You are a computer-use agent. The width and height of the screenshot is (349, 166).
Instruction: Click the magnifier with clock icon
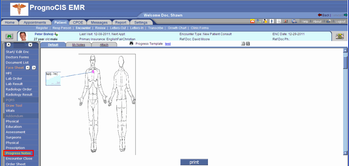pos(294,21)
